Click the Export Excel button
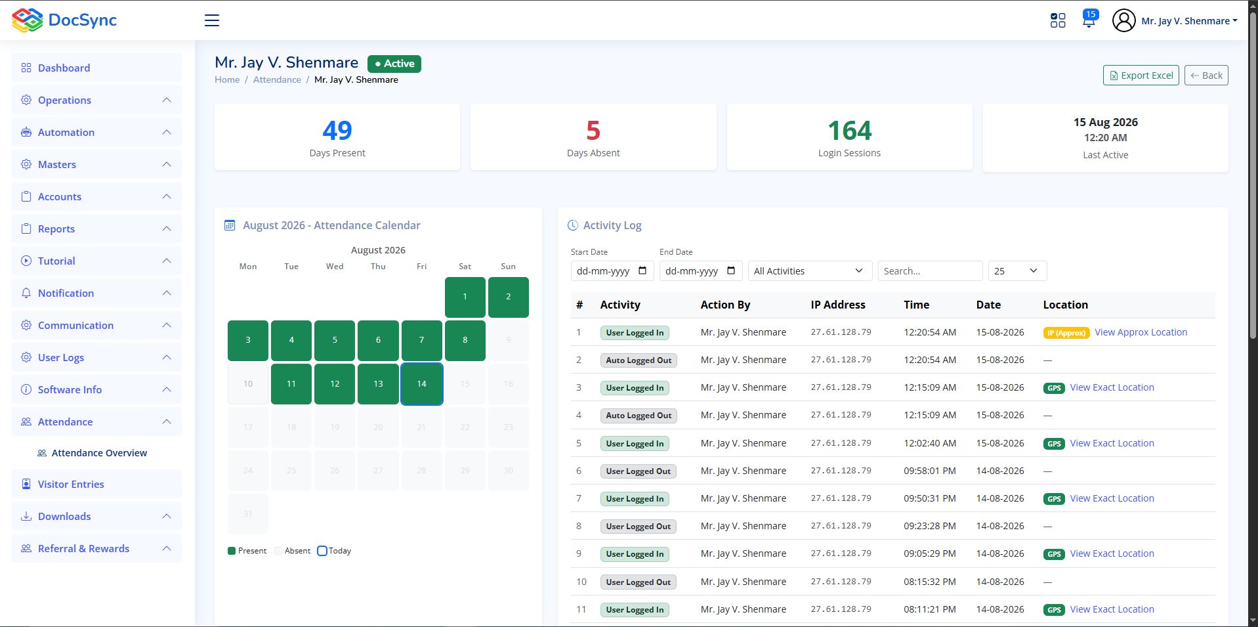The height and width of the screenshot is (627, 1258). pyautogui.click(x=1141, y=76)
